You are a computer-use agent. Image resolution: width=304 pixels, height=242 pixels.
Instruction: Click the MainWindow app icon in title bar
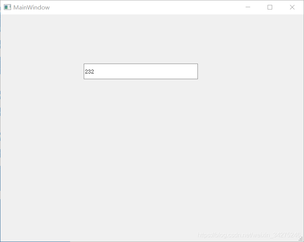[7, 7]
